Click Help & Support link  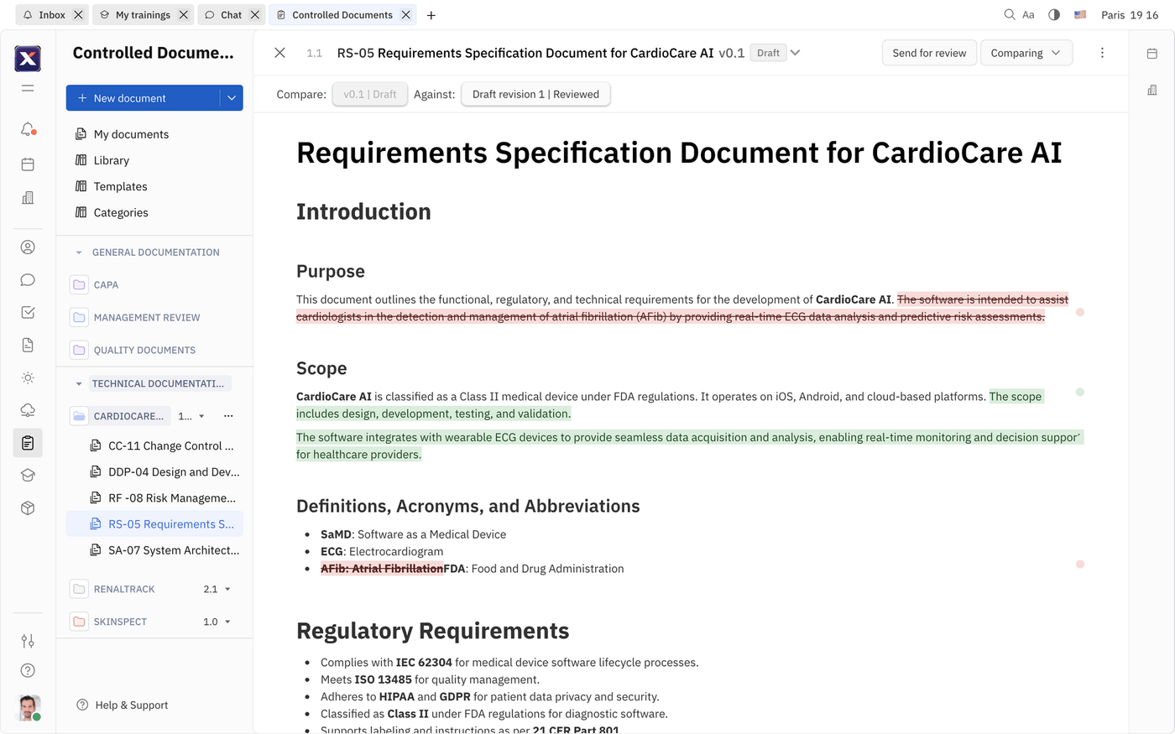coord(123,705)
